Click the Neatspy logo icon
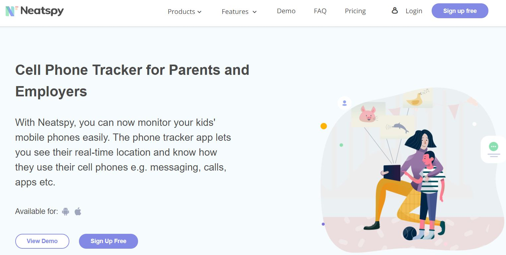Image resolution: width=506 pixels, height=255 pixels. (10, 11)
